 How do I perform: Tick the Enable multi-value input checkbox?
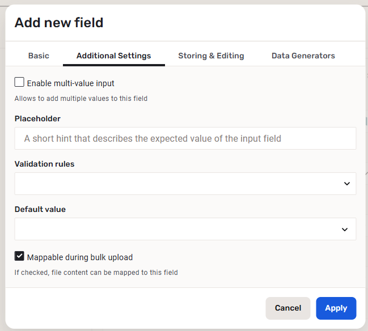(19, 83)
